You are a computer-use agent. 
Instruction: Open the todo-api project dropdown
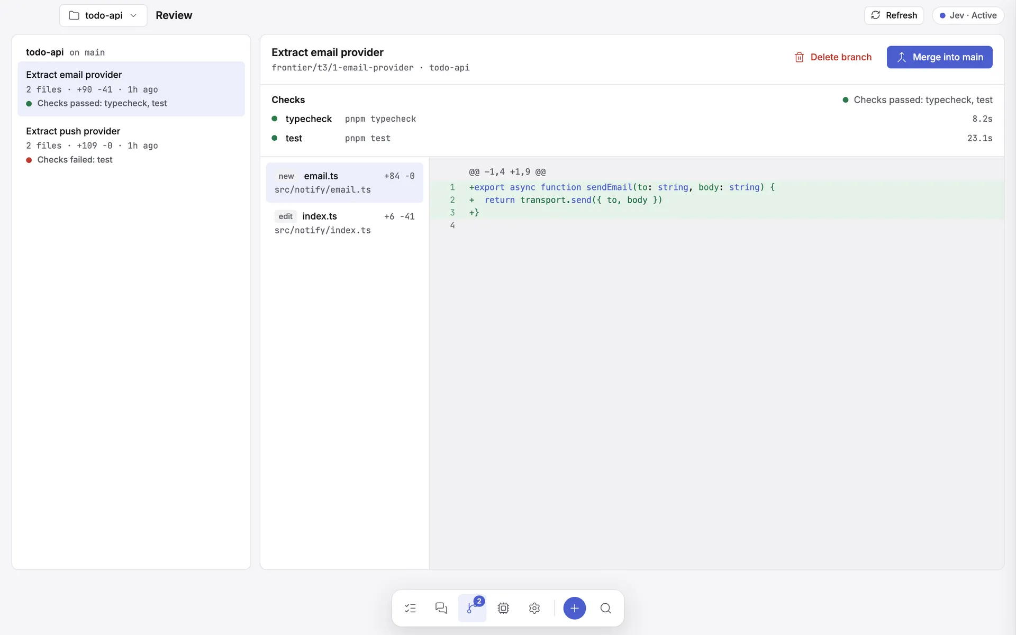(x=103, y=15)
